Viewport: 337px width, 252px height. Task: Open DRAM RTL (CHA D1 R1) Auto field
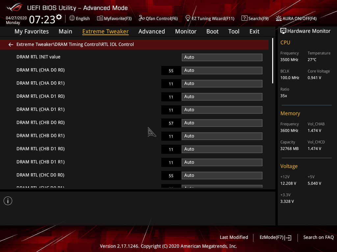pos(222,110)
